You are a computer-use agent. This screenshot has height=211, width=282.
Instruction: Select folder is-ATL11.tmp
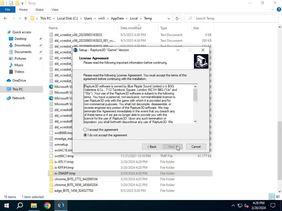64,162
